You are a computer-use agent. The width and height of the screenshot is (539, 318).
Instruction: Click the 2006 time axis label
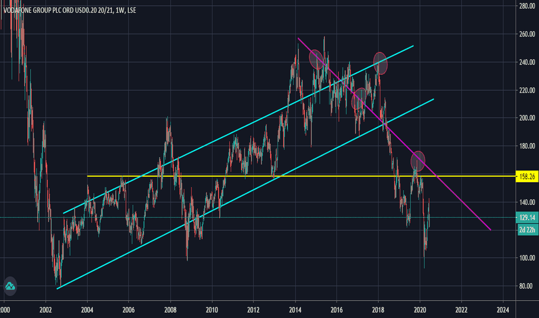tap(128, 310)
